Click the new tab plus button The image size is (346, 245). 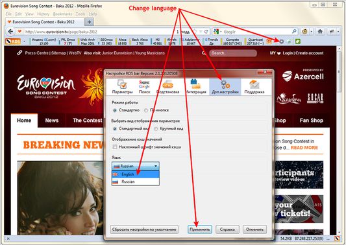(89, 22)
